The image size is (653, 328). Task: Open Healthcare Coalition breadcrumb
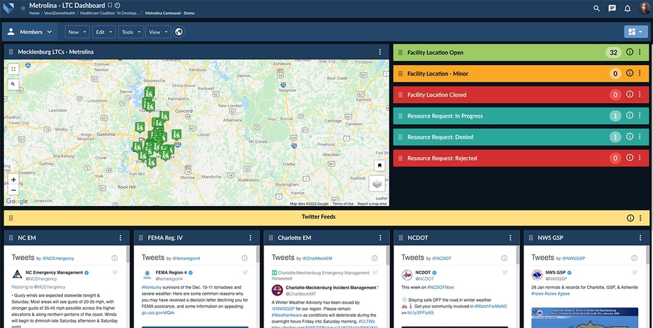(x=109, y=13)
